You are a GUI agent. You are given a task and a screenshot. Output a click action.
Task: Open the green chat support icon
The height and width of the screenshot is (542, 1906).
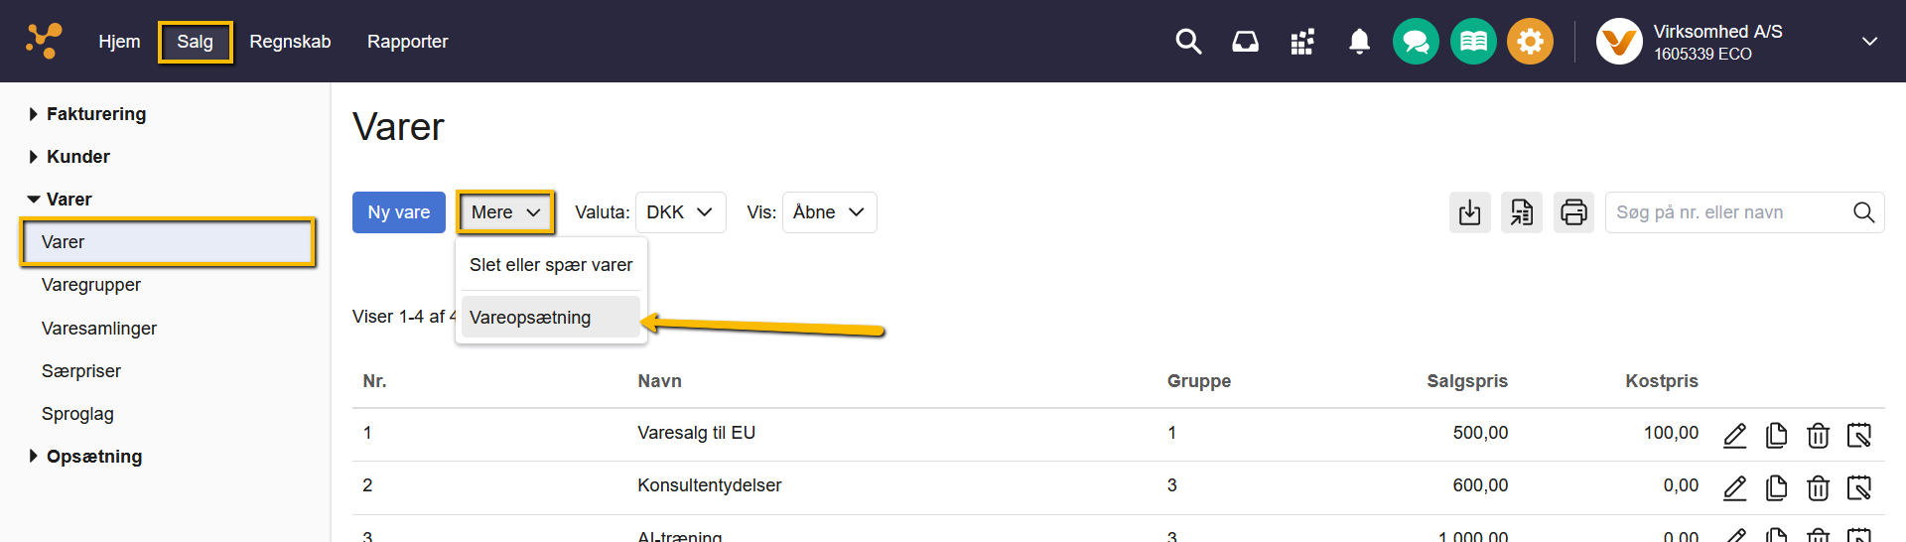click(x=1416, y=42)
